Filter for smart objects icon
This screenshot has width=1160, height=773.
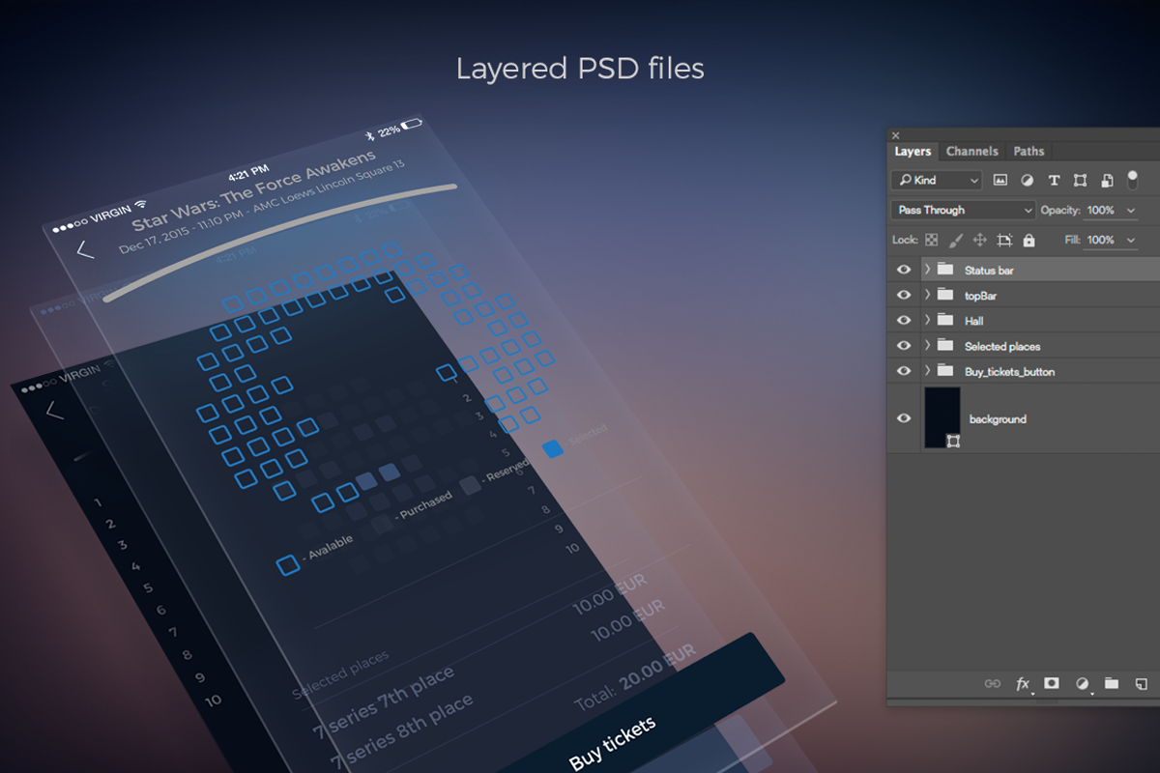click(x=1107, y=180)
